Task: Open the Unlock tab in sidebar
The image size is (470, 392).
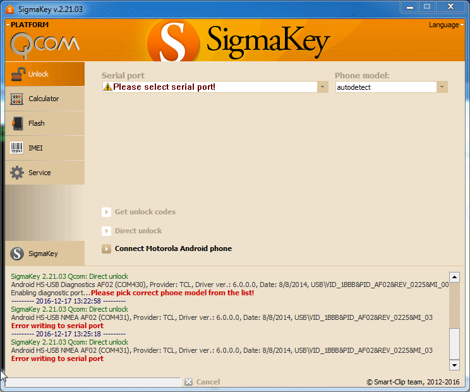Action: (x=45, y=74)
